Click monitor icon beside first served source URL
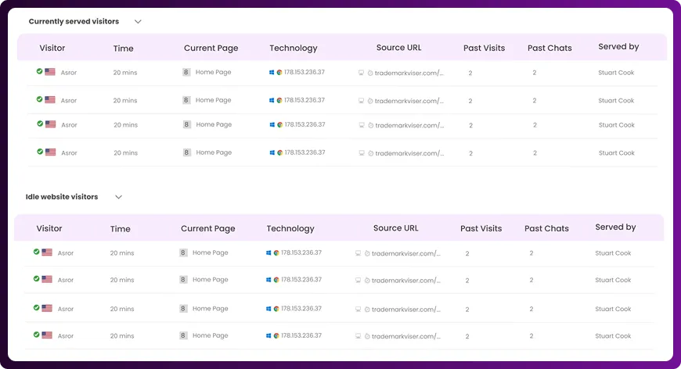 tap(361, 73)
